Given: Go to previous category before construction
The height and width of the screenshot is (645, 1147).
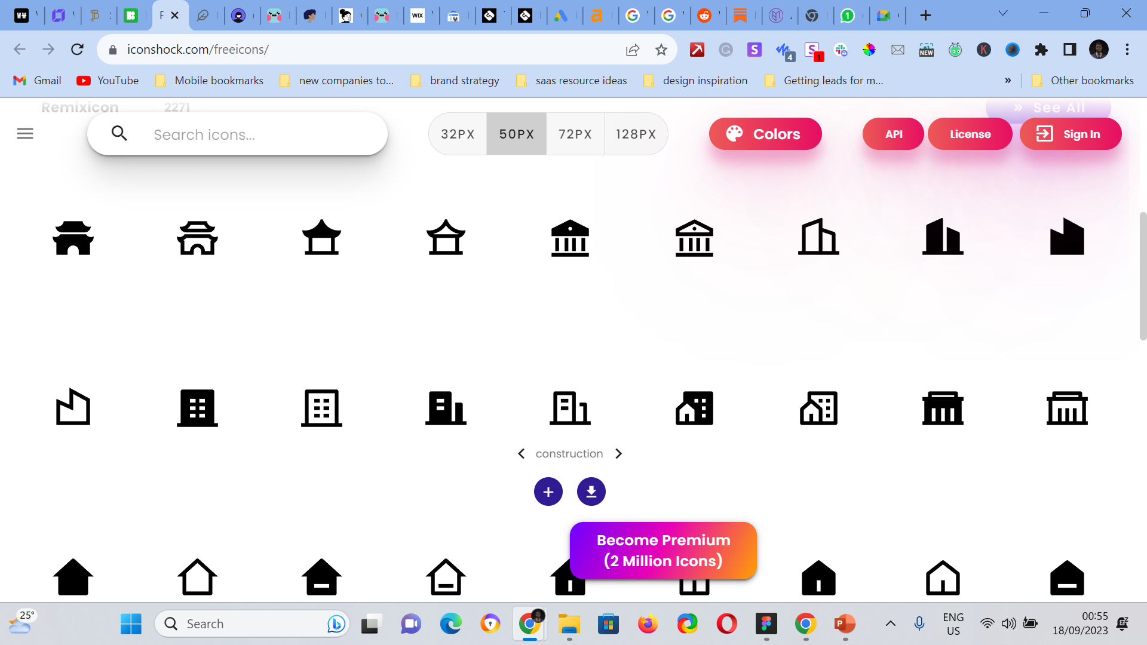Looking at the screenshot, I should [x=521, y=454].
